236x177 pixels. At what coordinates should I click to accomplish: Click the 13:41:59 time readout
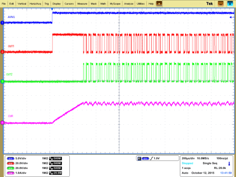coord(226,173)
